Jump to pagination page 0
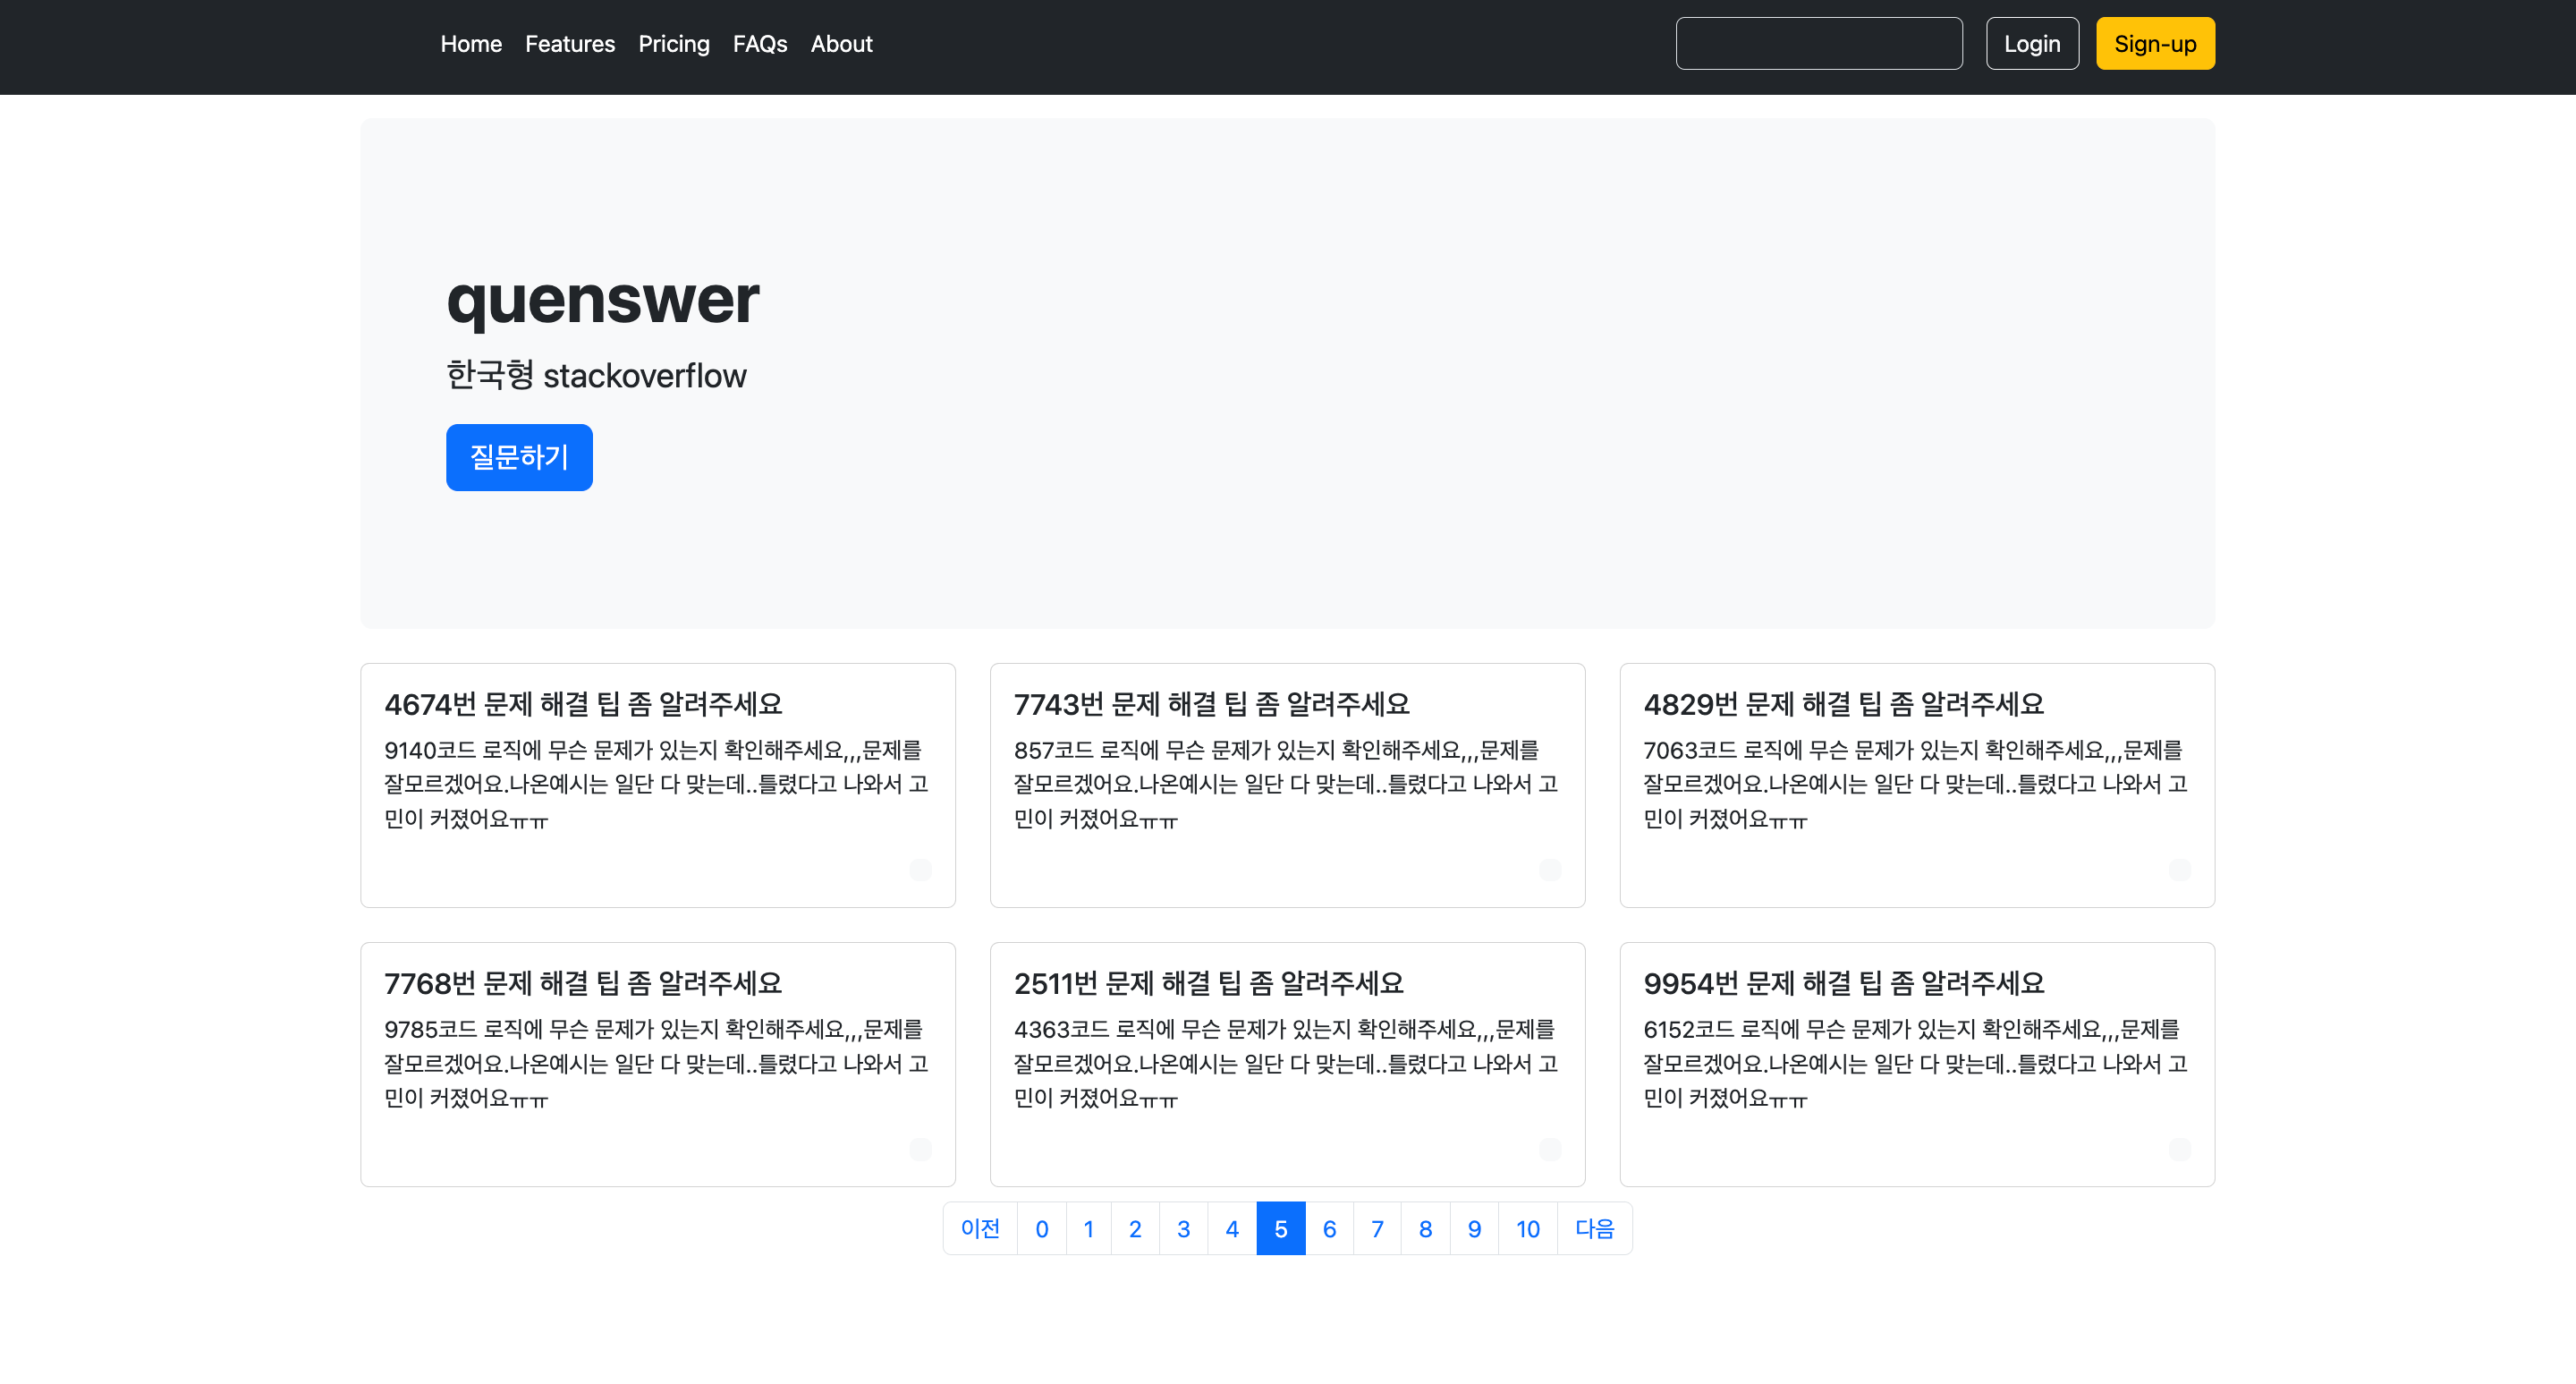The image size is (2576, 1384). (1041, 1228)
